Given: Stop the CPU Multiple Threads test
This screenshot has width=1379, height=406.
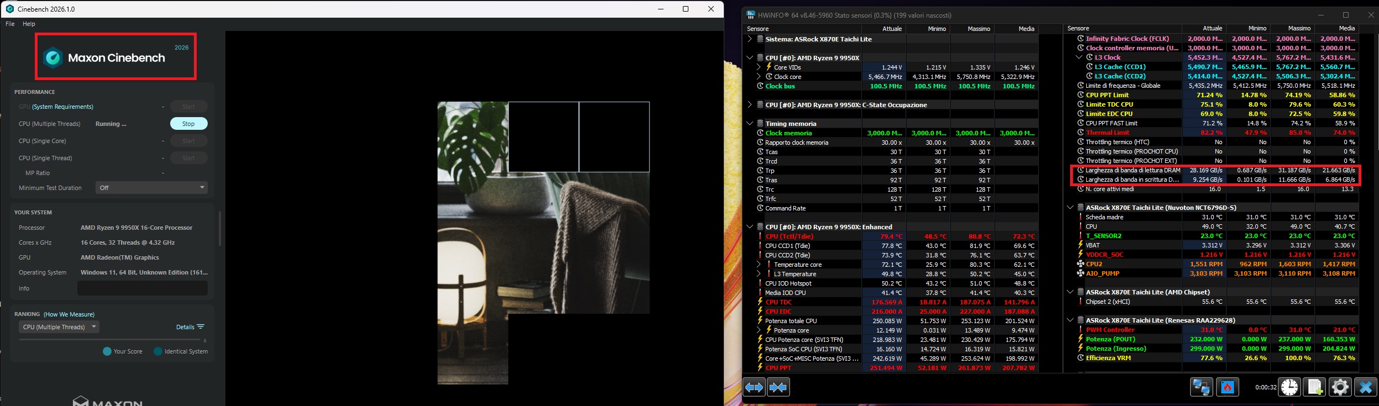Looking at the screenshot, I should [188, 124].
